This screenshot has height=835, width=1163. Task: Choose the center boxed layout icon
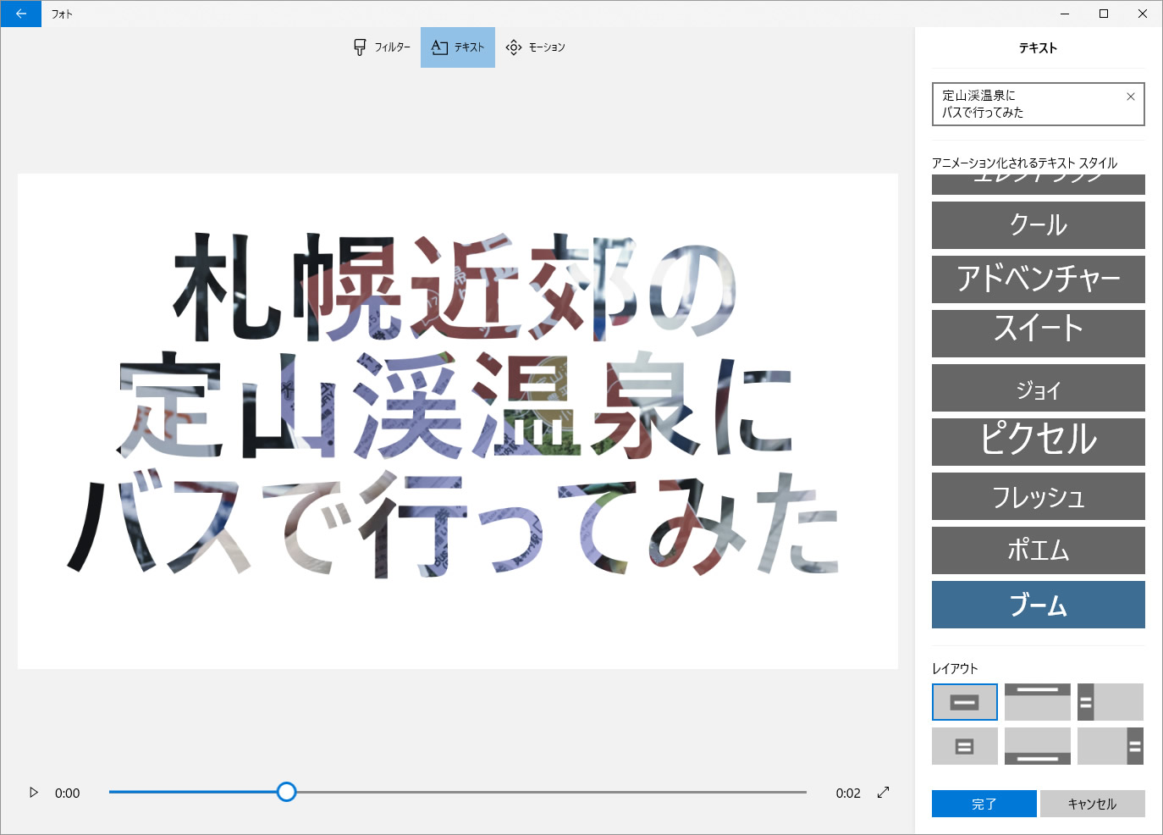[964, 746]
